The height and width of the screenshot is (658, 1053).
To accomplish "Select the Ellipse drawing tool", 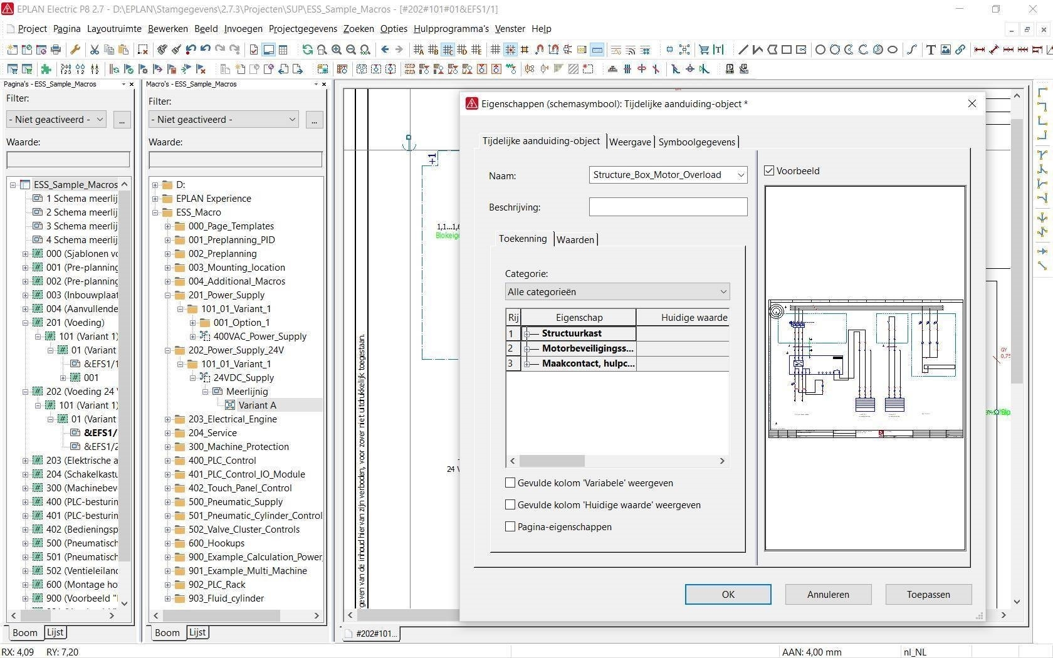I will (893, 50).
